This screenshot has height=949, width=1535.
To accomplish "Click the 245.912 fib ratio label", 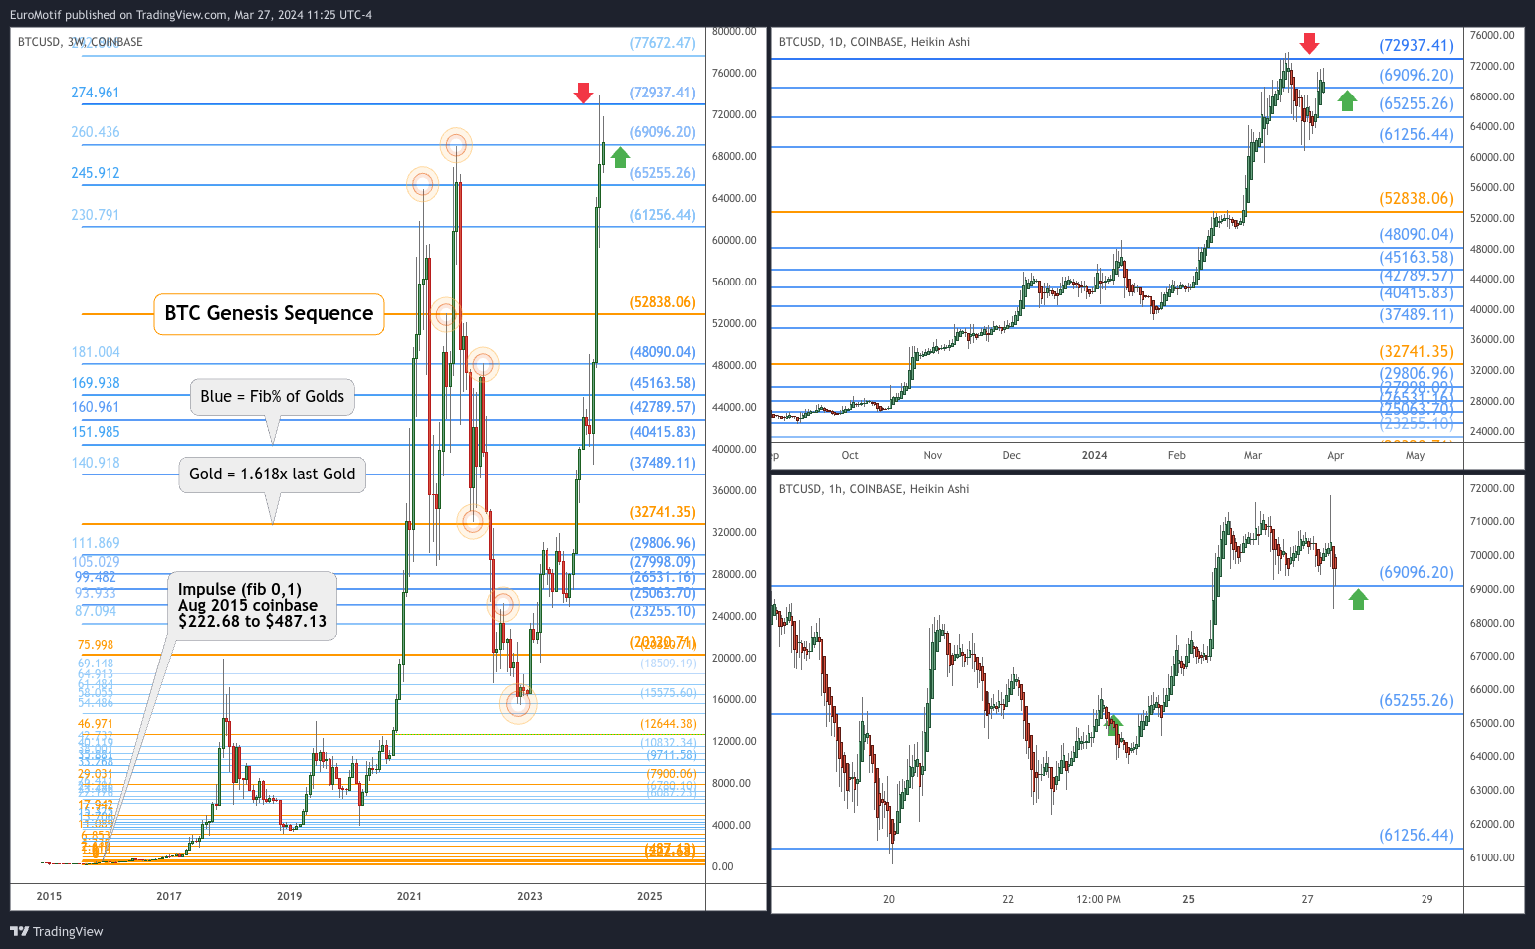I will coord(95,173).
